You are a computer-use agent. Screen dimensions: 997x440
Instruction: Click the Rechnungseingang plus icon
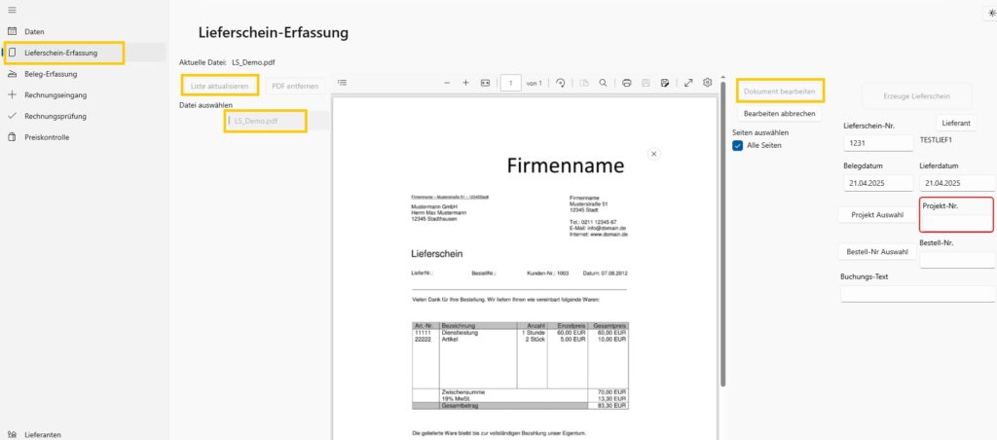[x=12, y=94]
